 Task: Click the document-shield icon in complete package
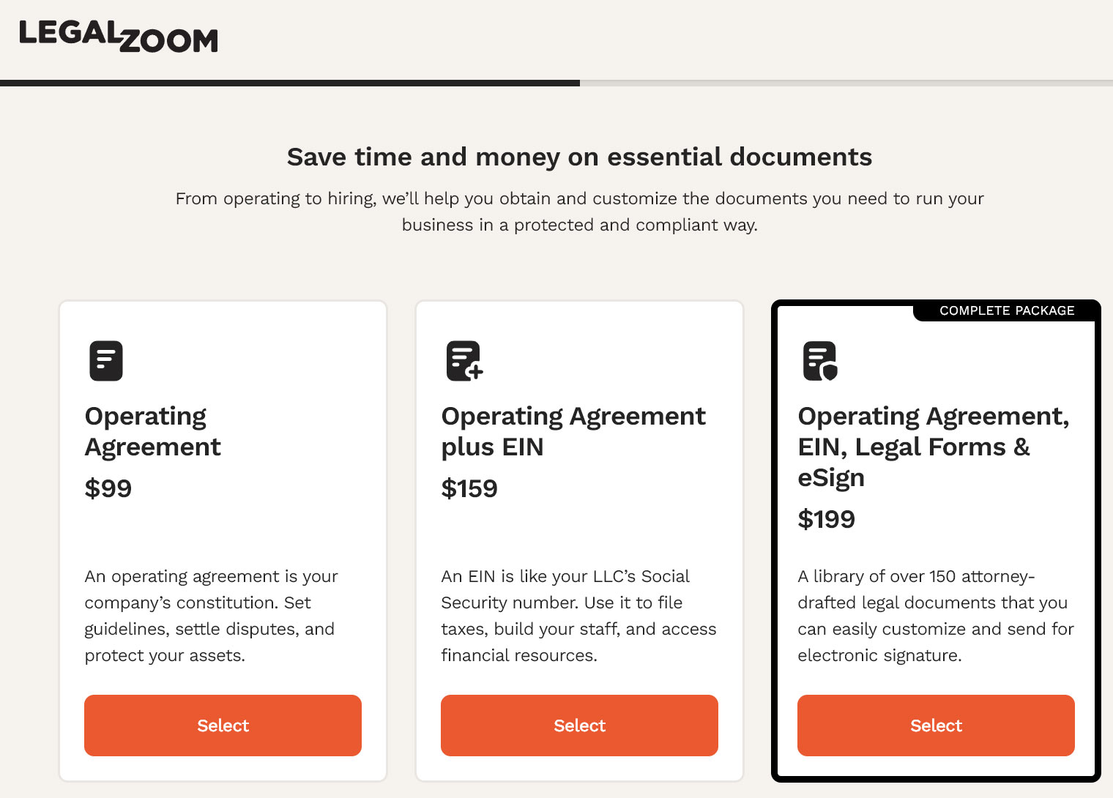tap(820, 361)
